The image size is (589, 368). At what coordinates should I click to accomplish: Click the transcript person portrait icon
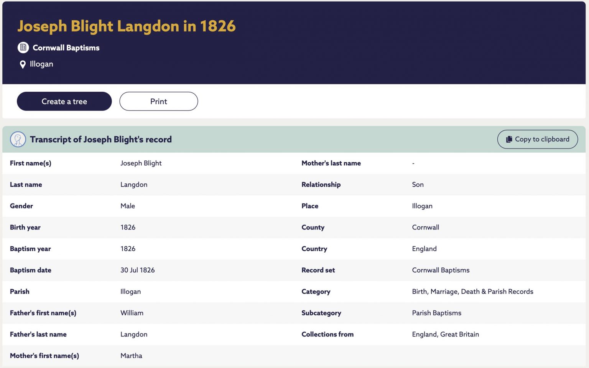[18, 139]
